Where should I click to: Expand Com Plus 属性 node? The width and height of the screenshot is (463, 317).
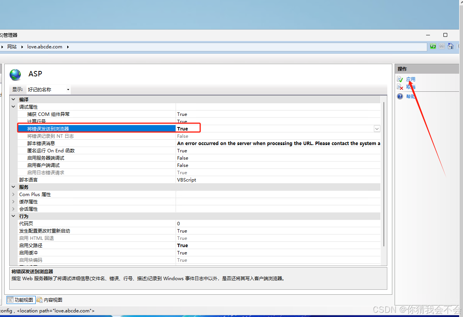point(13,194)
